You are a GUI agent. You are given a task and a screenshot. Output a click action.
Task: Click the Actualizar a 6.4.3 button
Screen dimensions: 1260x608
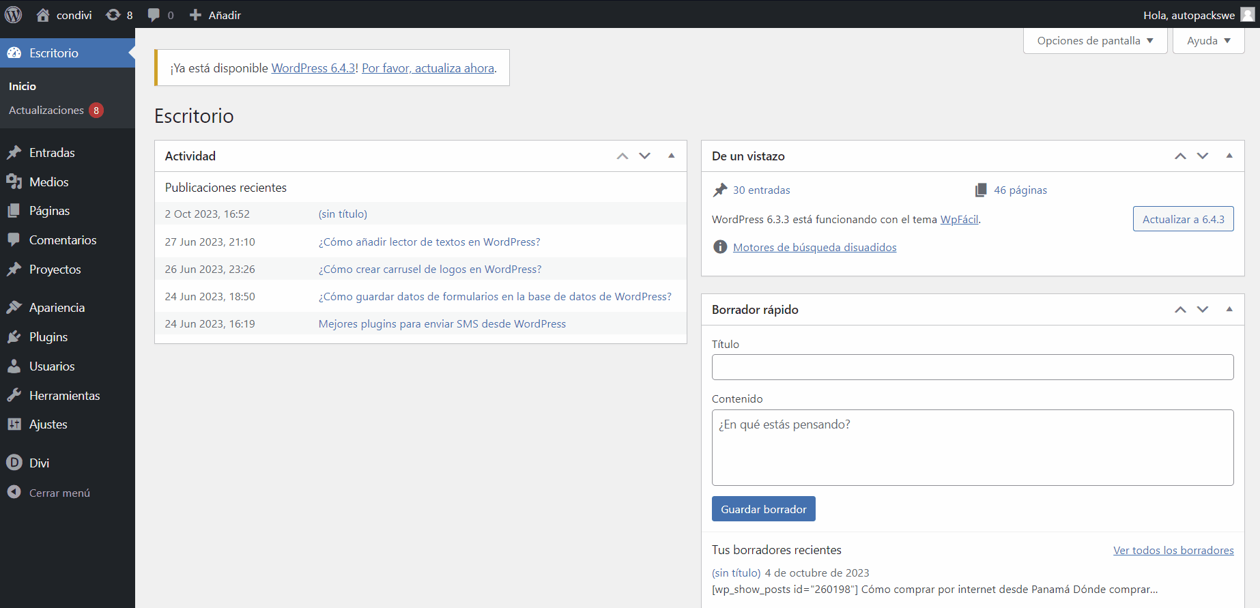point(1183,219)
